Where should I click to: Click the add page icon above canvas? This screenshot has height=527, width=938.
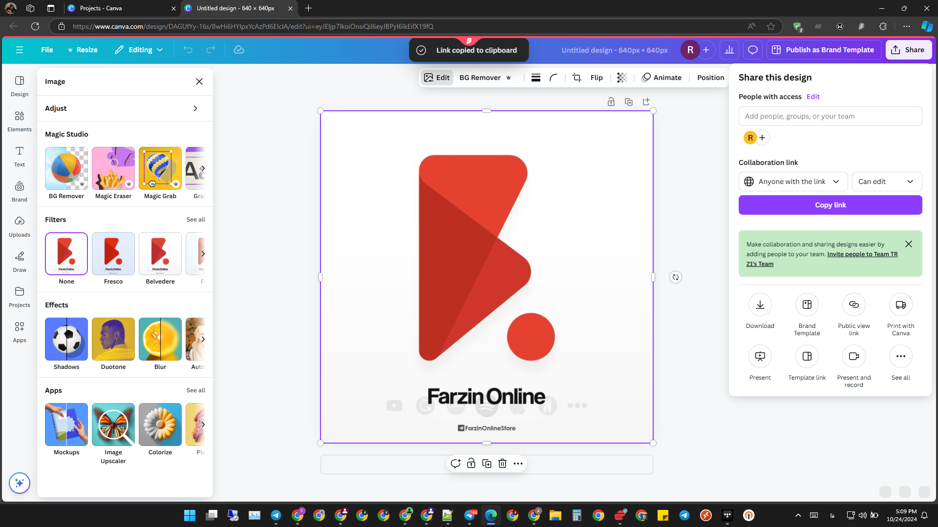(x=646, y=101)
